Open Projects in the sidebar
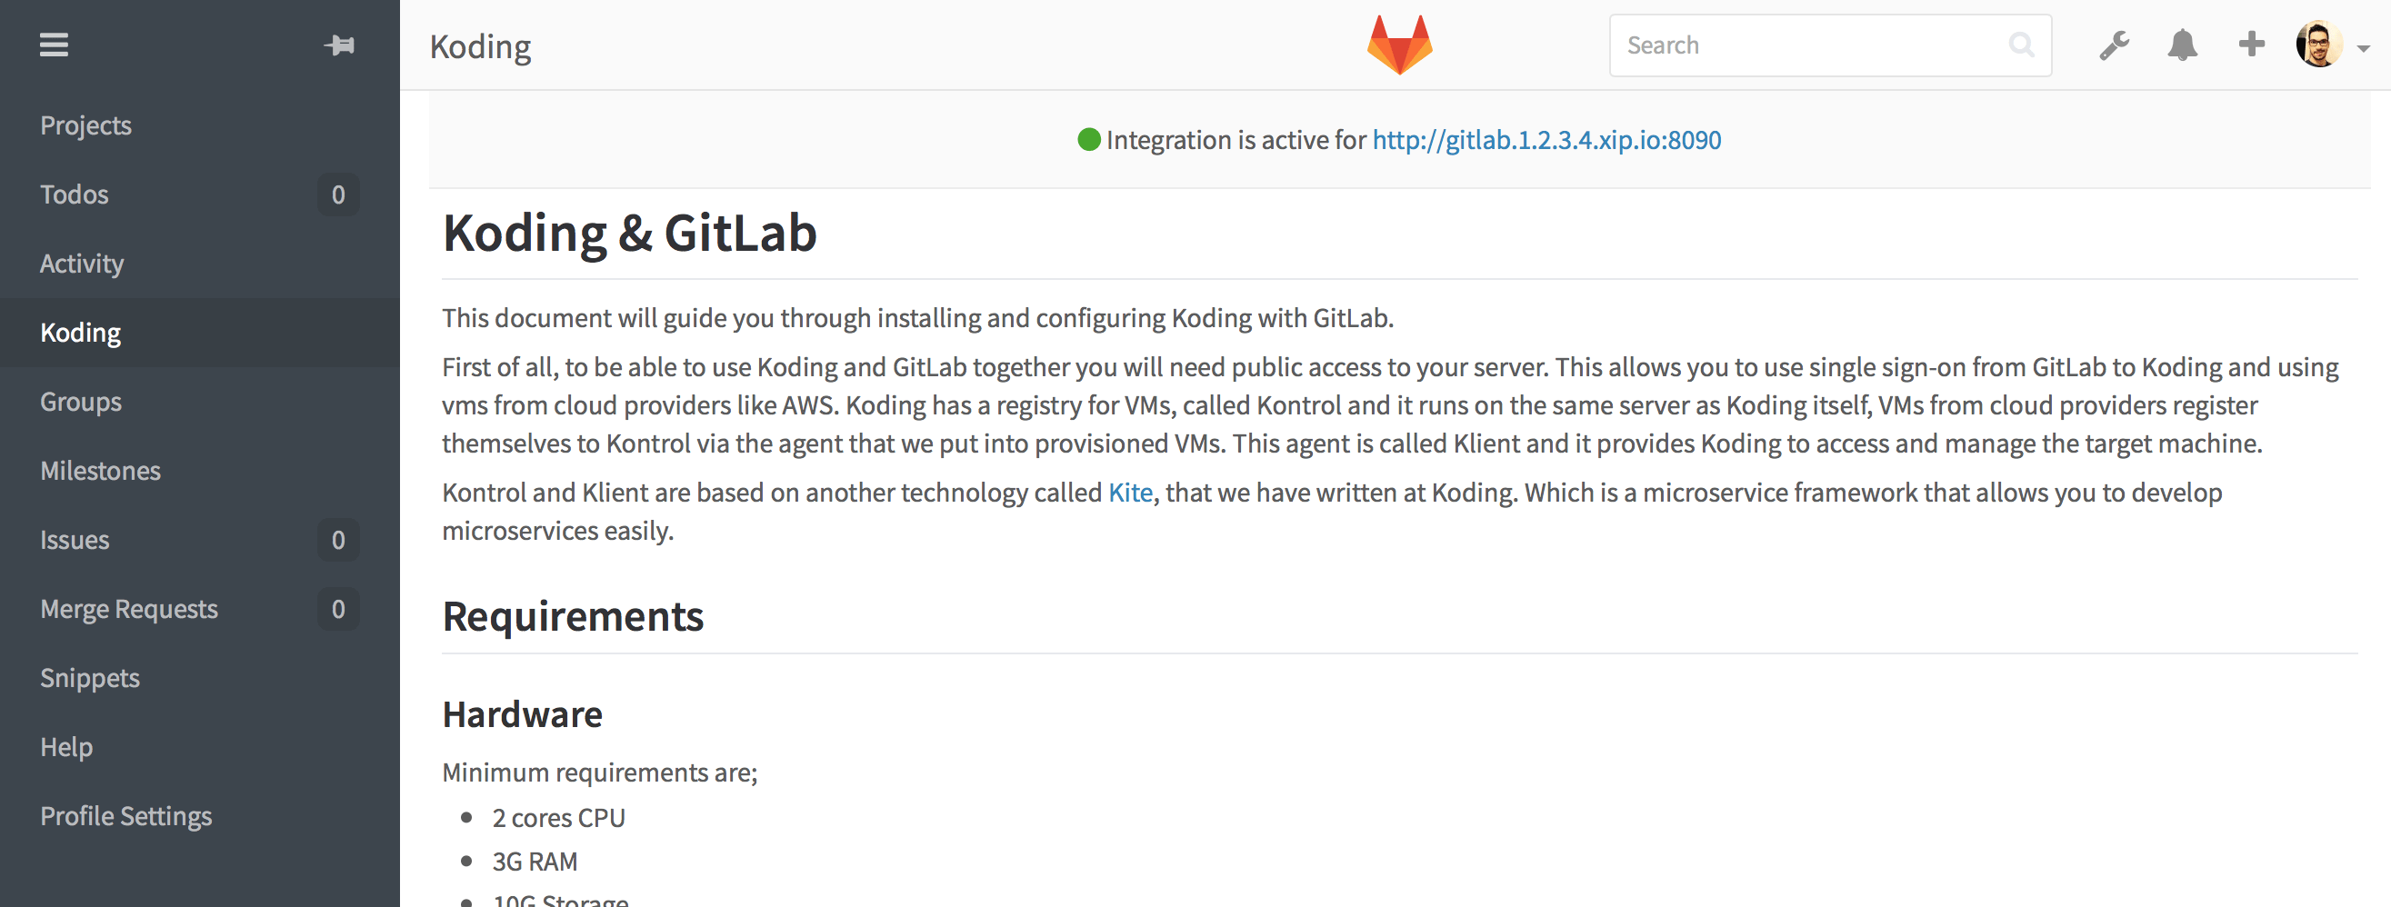Image resolution: width=2391 pixels, height=907 pixels. coord(85,125)
